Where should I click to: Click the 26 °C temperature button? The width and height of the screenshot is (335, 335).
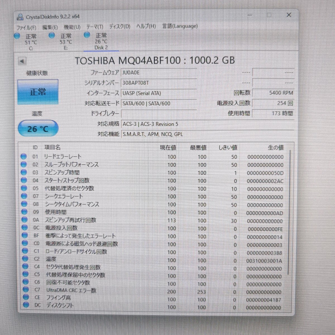[38, 129]
